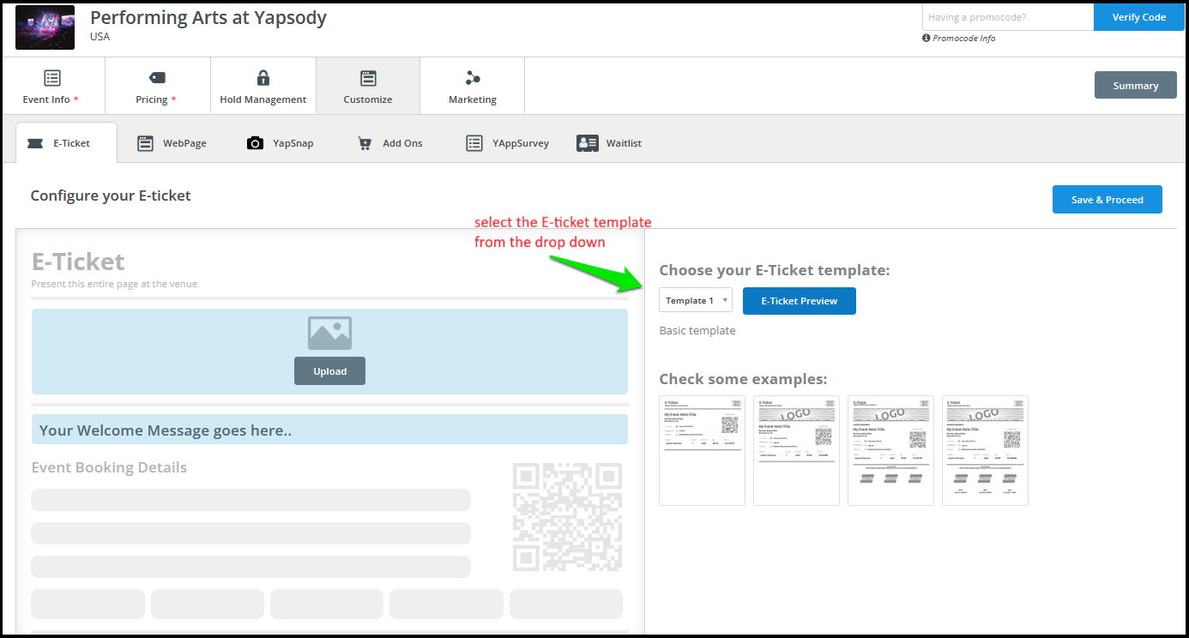The image size is (1189, 638).
Task: Click the 'Event Booking Details' heading
Action: pyautogui.click(x=109, y=467)
